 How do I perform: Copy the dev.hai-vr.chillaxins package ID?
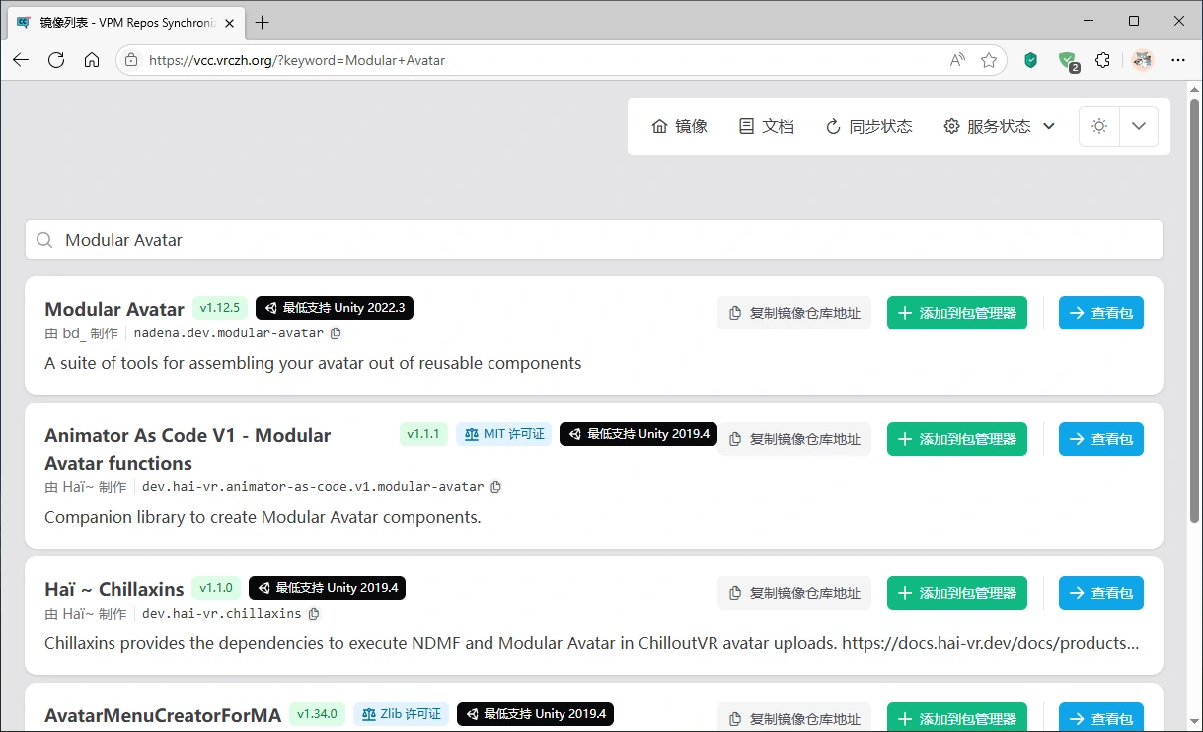coord(314,614)
